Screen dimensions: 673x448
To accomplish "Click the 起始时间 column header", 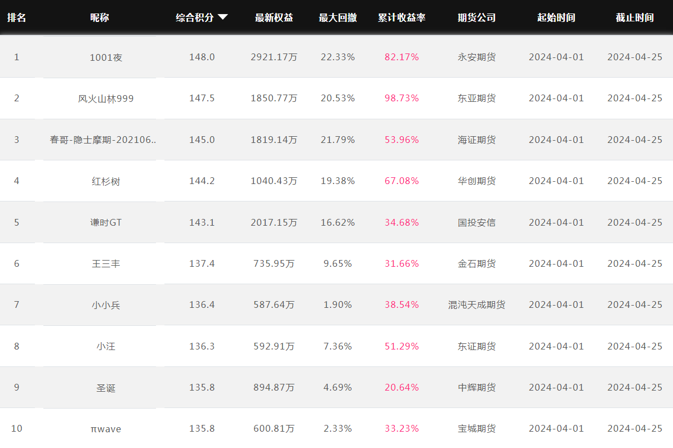I will tap(556, 17).
